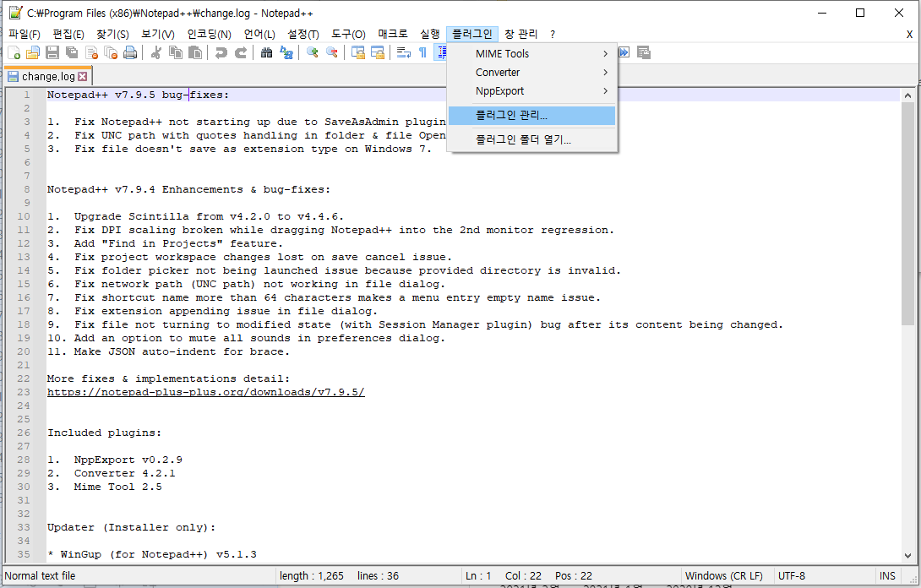The width and height of the screenshot is (921, 588).
Task: Click 'Ln : 1 Col : 22' status entry
Action: [x=504, y=575]
